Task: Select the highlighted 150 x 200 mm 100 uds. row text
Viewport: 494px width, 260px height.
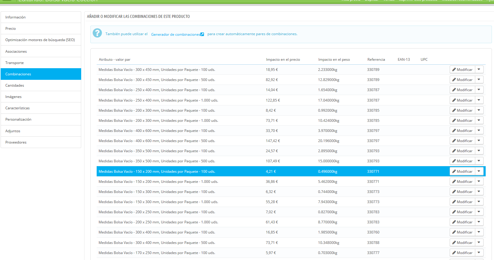Action: (x=157, y=172)
